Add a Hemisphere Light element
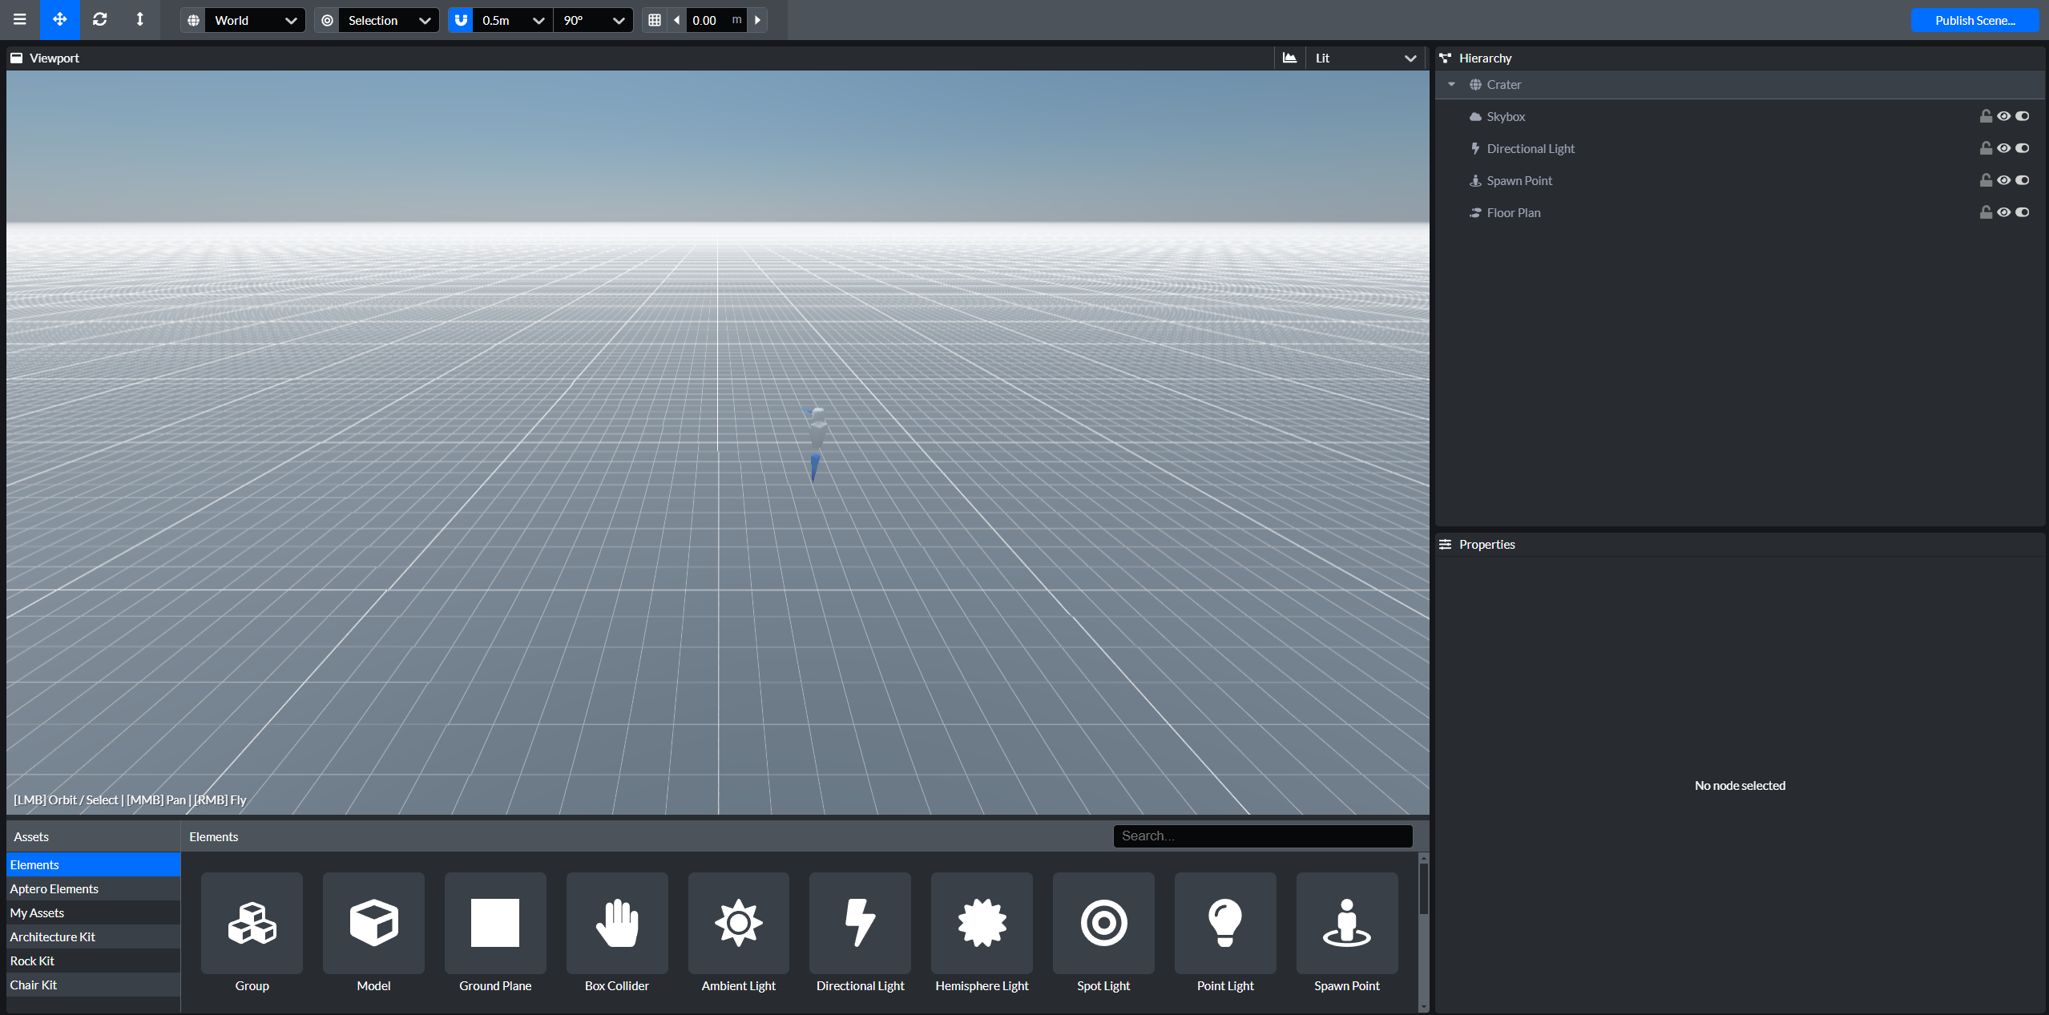 [x=982, y=933]
